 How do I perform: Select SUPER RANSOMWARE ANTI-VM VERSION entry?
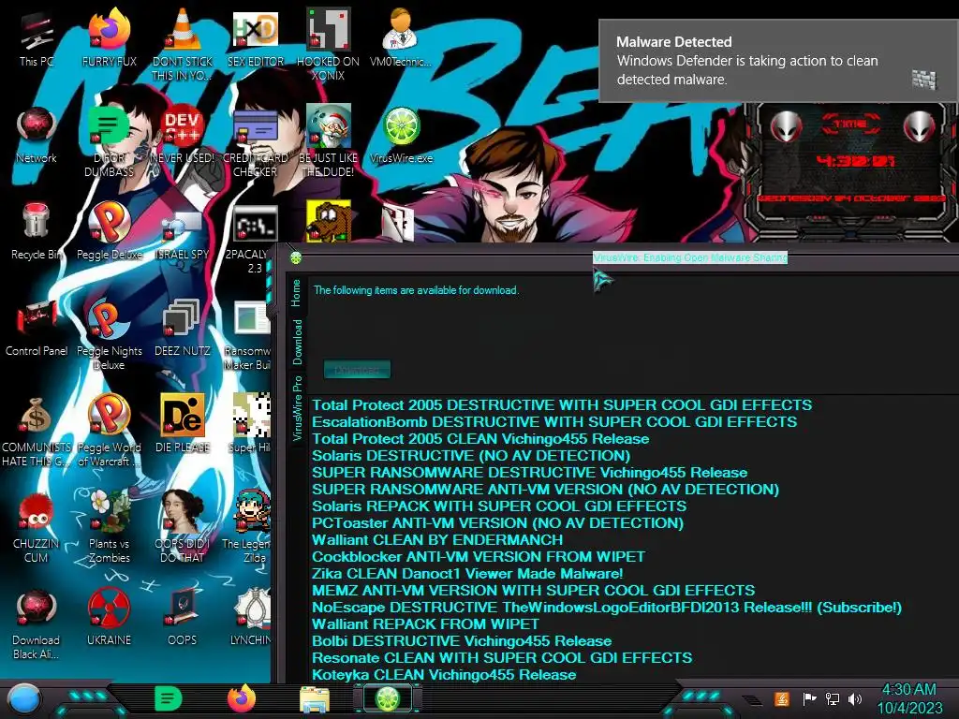546,489
